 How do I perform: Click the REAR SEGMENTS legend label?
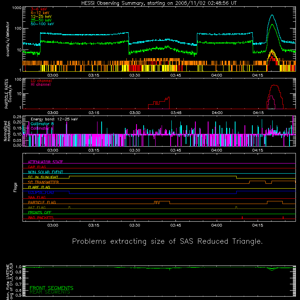click(x=50, y=292)
